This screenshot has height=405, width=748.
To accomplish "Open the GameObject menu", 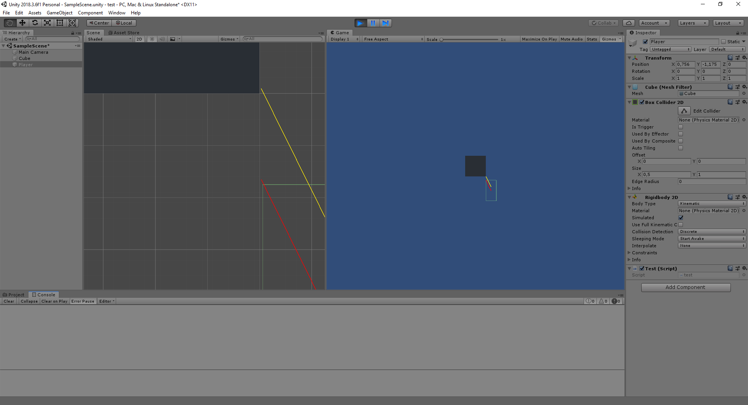I will pos(59,13).
